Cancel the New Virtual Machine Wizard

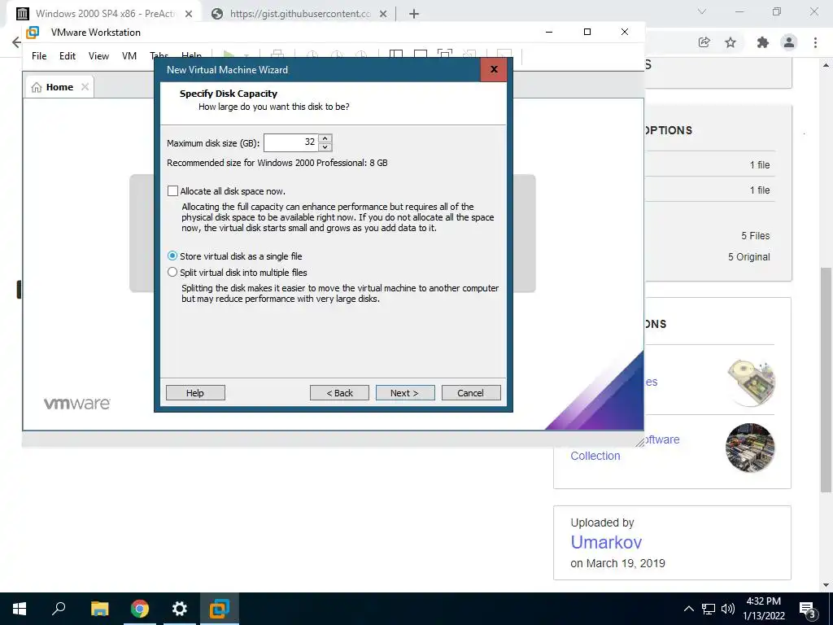point(471,393)
